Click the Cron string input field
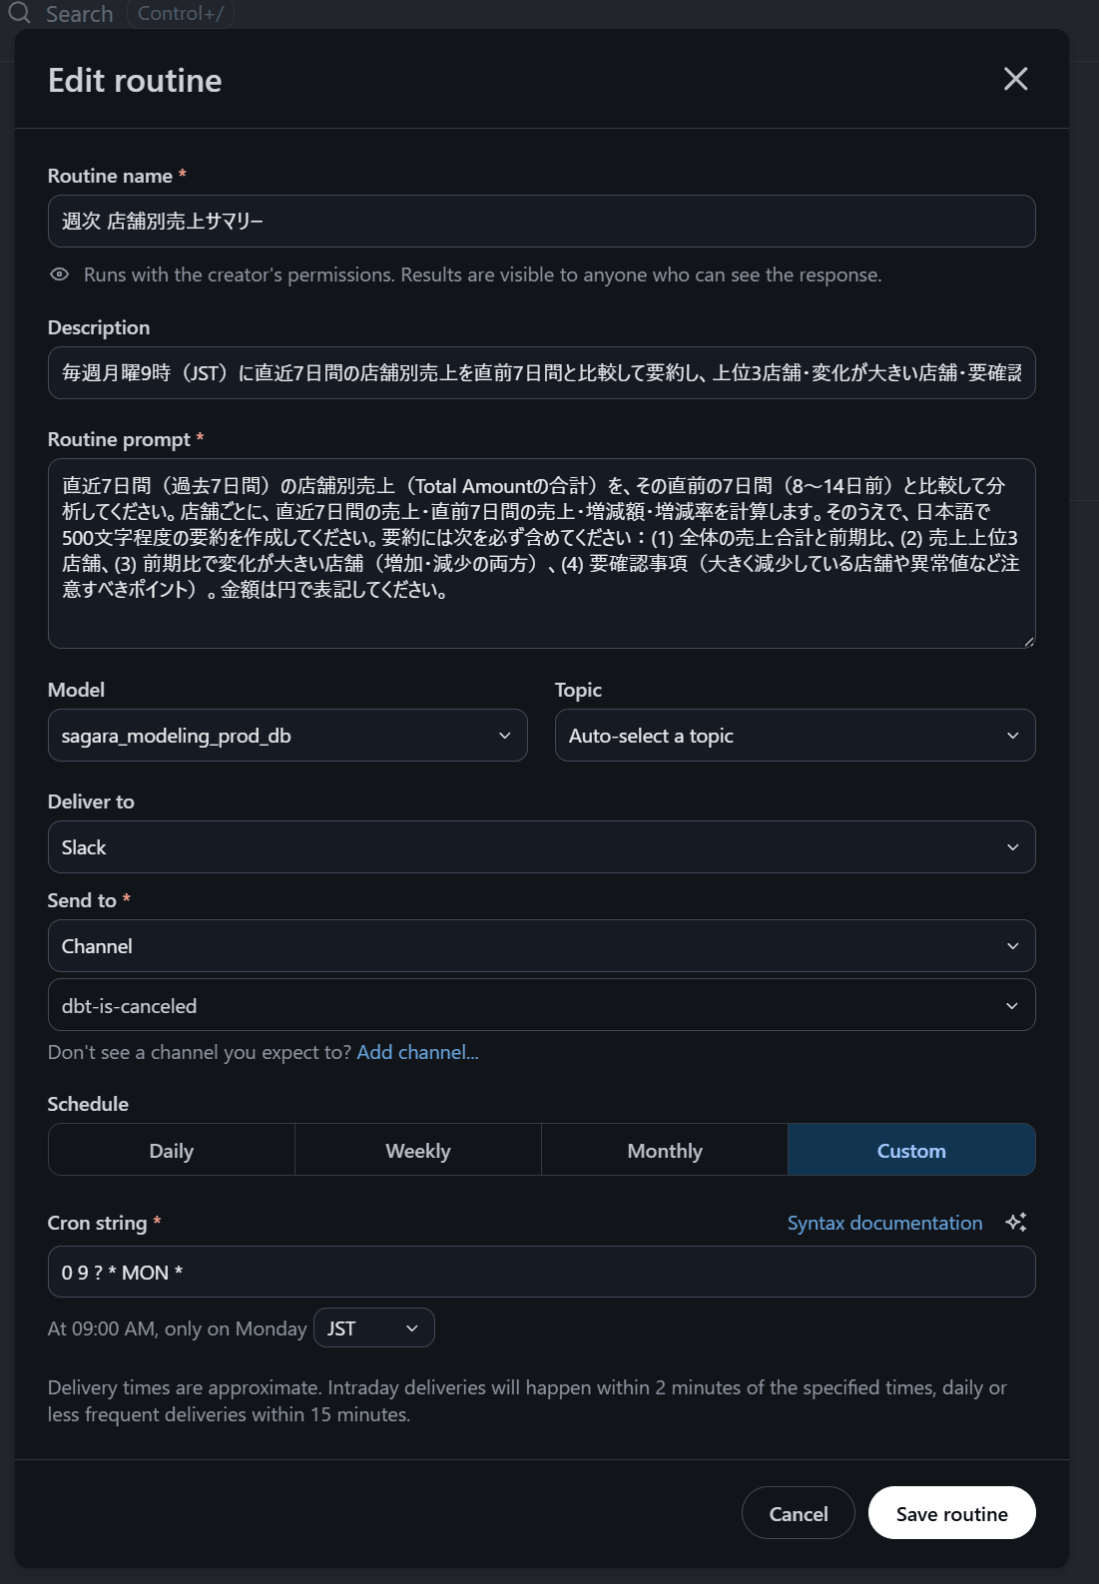The image size is (1099, 1584). [x=541, y=1272]
